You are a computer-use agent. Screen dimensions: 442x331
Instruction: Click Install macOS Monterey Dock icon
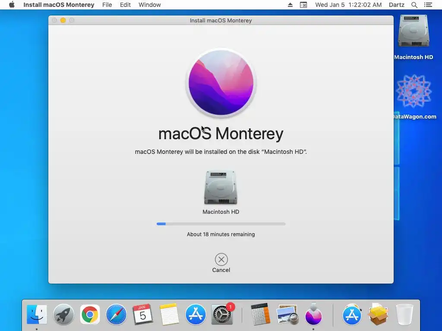(x=313, y=314)
